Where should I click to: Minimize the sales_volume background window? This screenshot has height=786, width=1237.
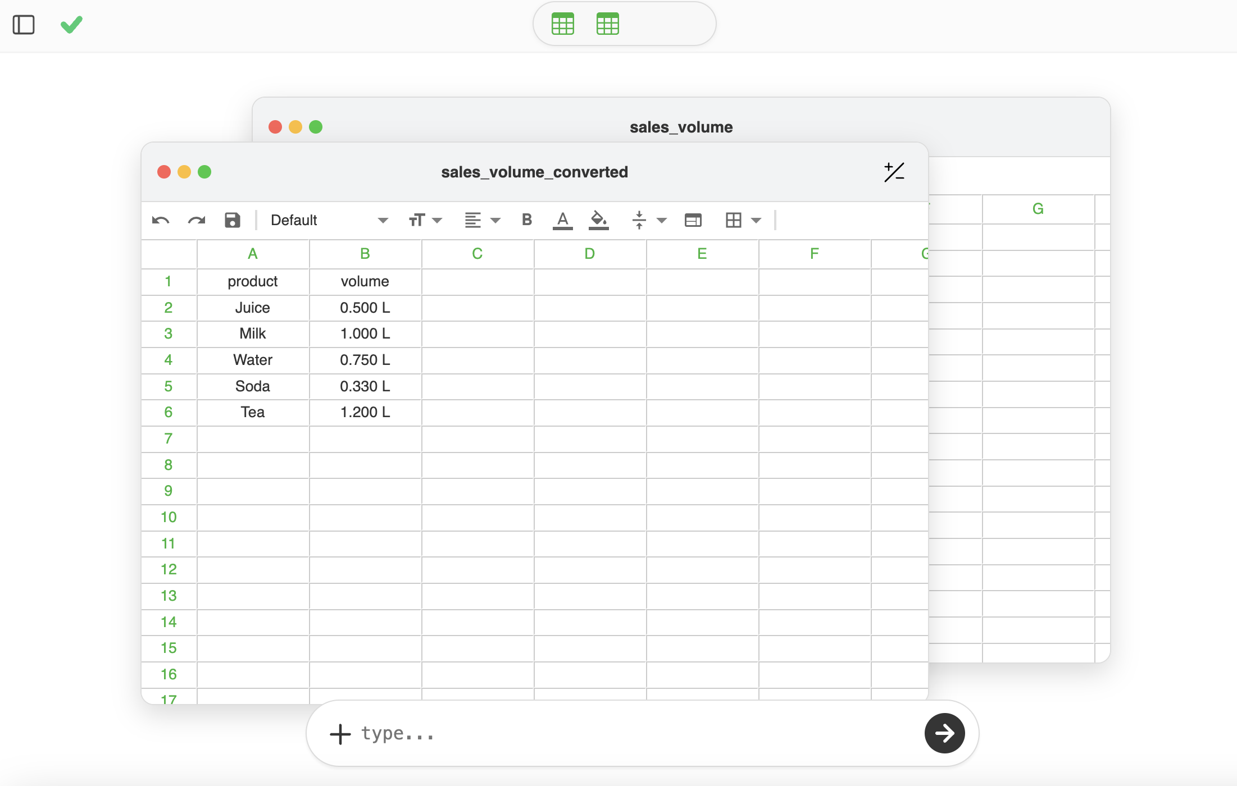tap(295, 127)
